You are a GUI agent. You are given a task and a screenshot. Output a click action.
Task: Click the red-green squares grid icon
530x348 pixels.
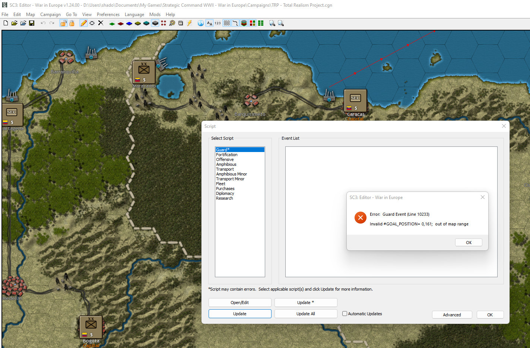(x=253, y=23)
